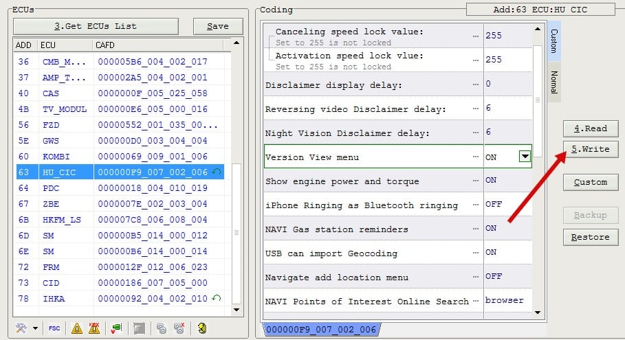Click the green refresh icon on HU_CIC row
The width and height of the screenshot is (625, 340).
[x=217, y=172]
